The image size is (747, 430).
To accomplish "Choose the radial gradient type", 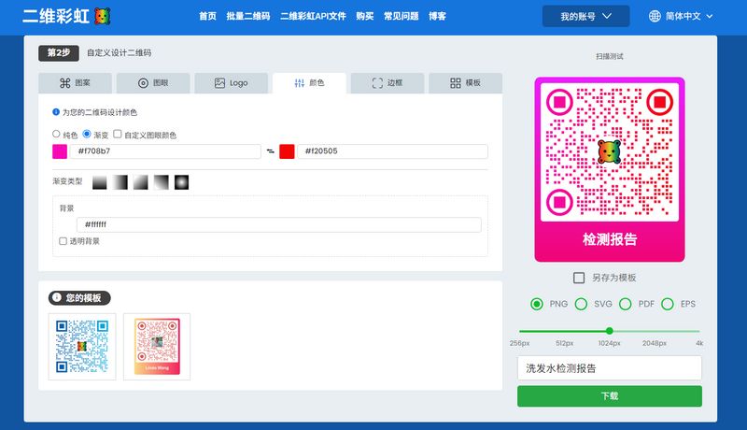I will coord(181,182).
